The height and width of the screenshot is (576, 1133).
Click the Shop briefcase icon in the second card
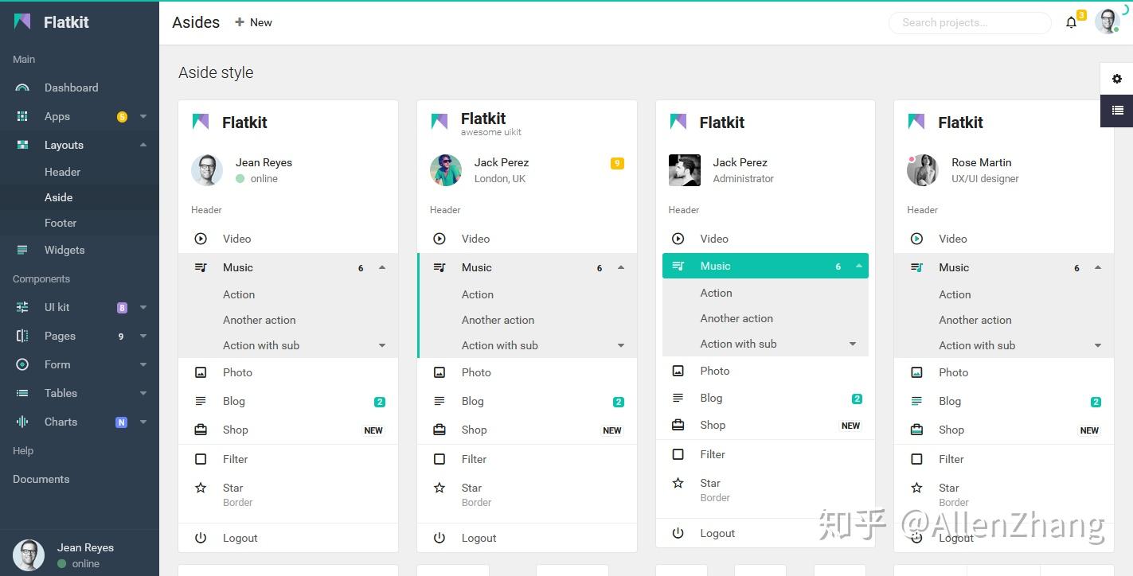440,430
